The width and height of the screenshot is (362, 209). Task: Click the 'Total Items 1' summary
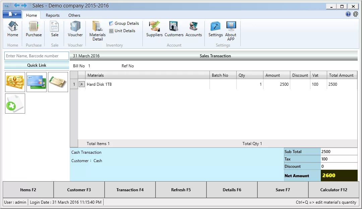pos(98,143)
